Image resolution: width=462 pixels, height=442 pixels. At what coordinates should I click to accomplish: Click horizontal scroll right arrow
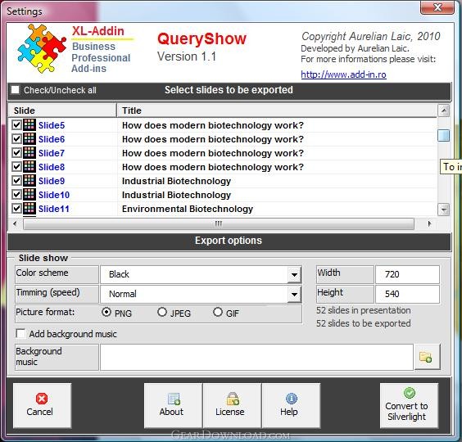pyautogui.click(x=429, y=223)
